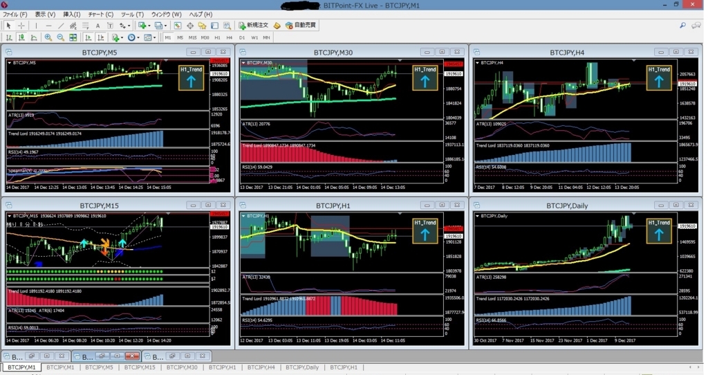The height and width of the screenshot is (375, 708).
Task: Switch to the BTCJPY,Daily bottom tab
Action: pos(302,367)
